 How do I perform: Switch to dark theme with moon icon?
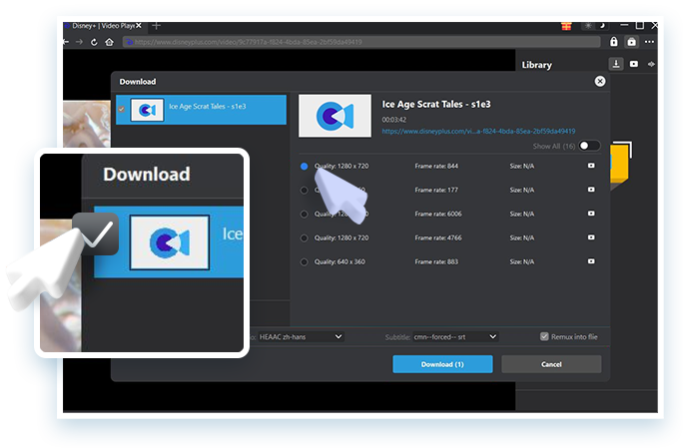click(x=602, y=25)
